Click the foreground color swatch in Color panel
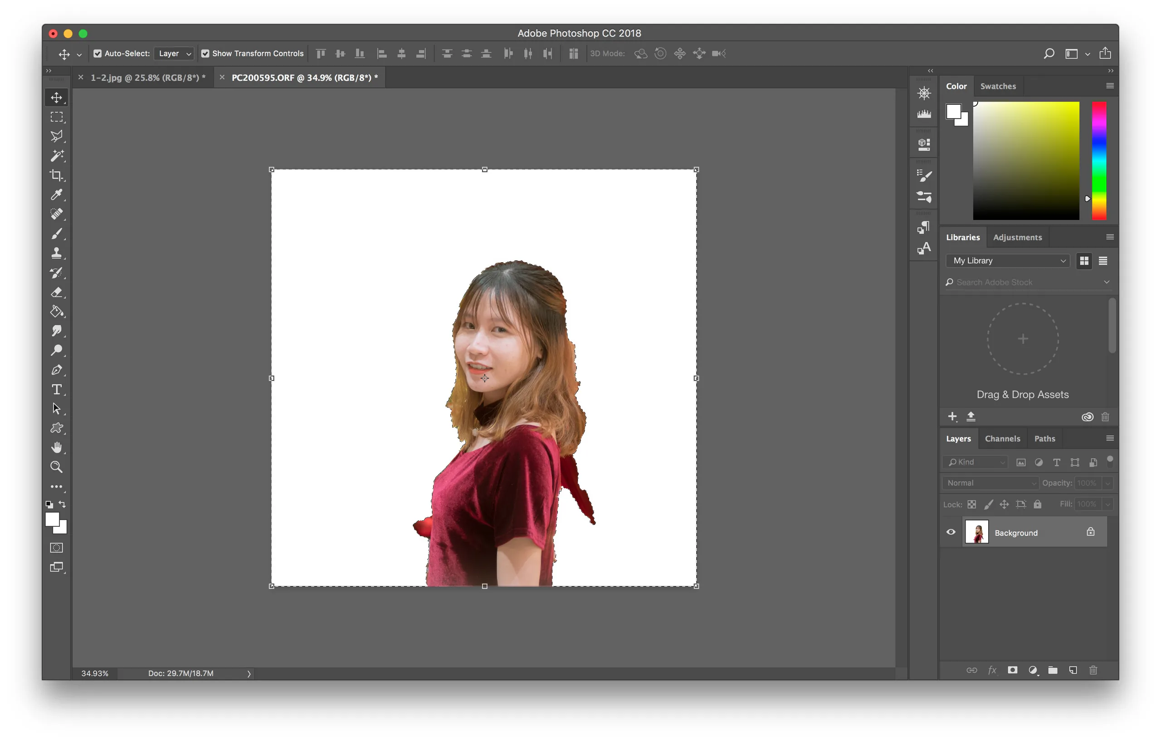 [x=953, y=112]
